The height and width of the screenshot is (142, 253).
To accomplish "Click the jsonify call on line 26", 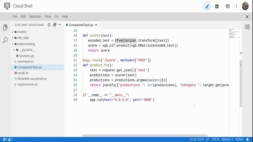I will coord(109,85).
